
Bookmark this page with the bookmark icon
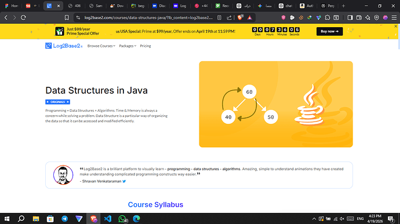(x=67, y=17)
